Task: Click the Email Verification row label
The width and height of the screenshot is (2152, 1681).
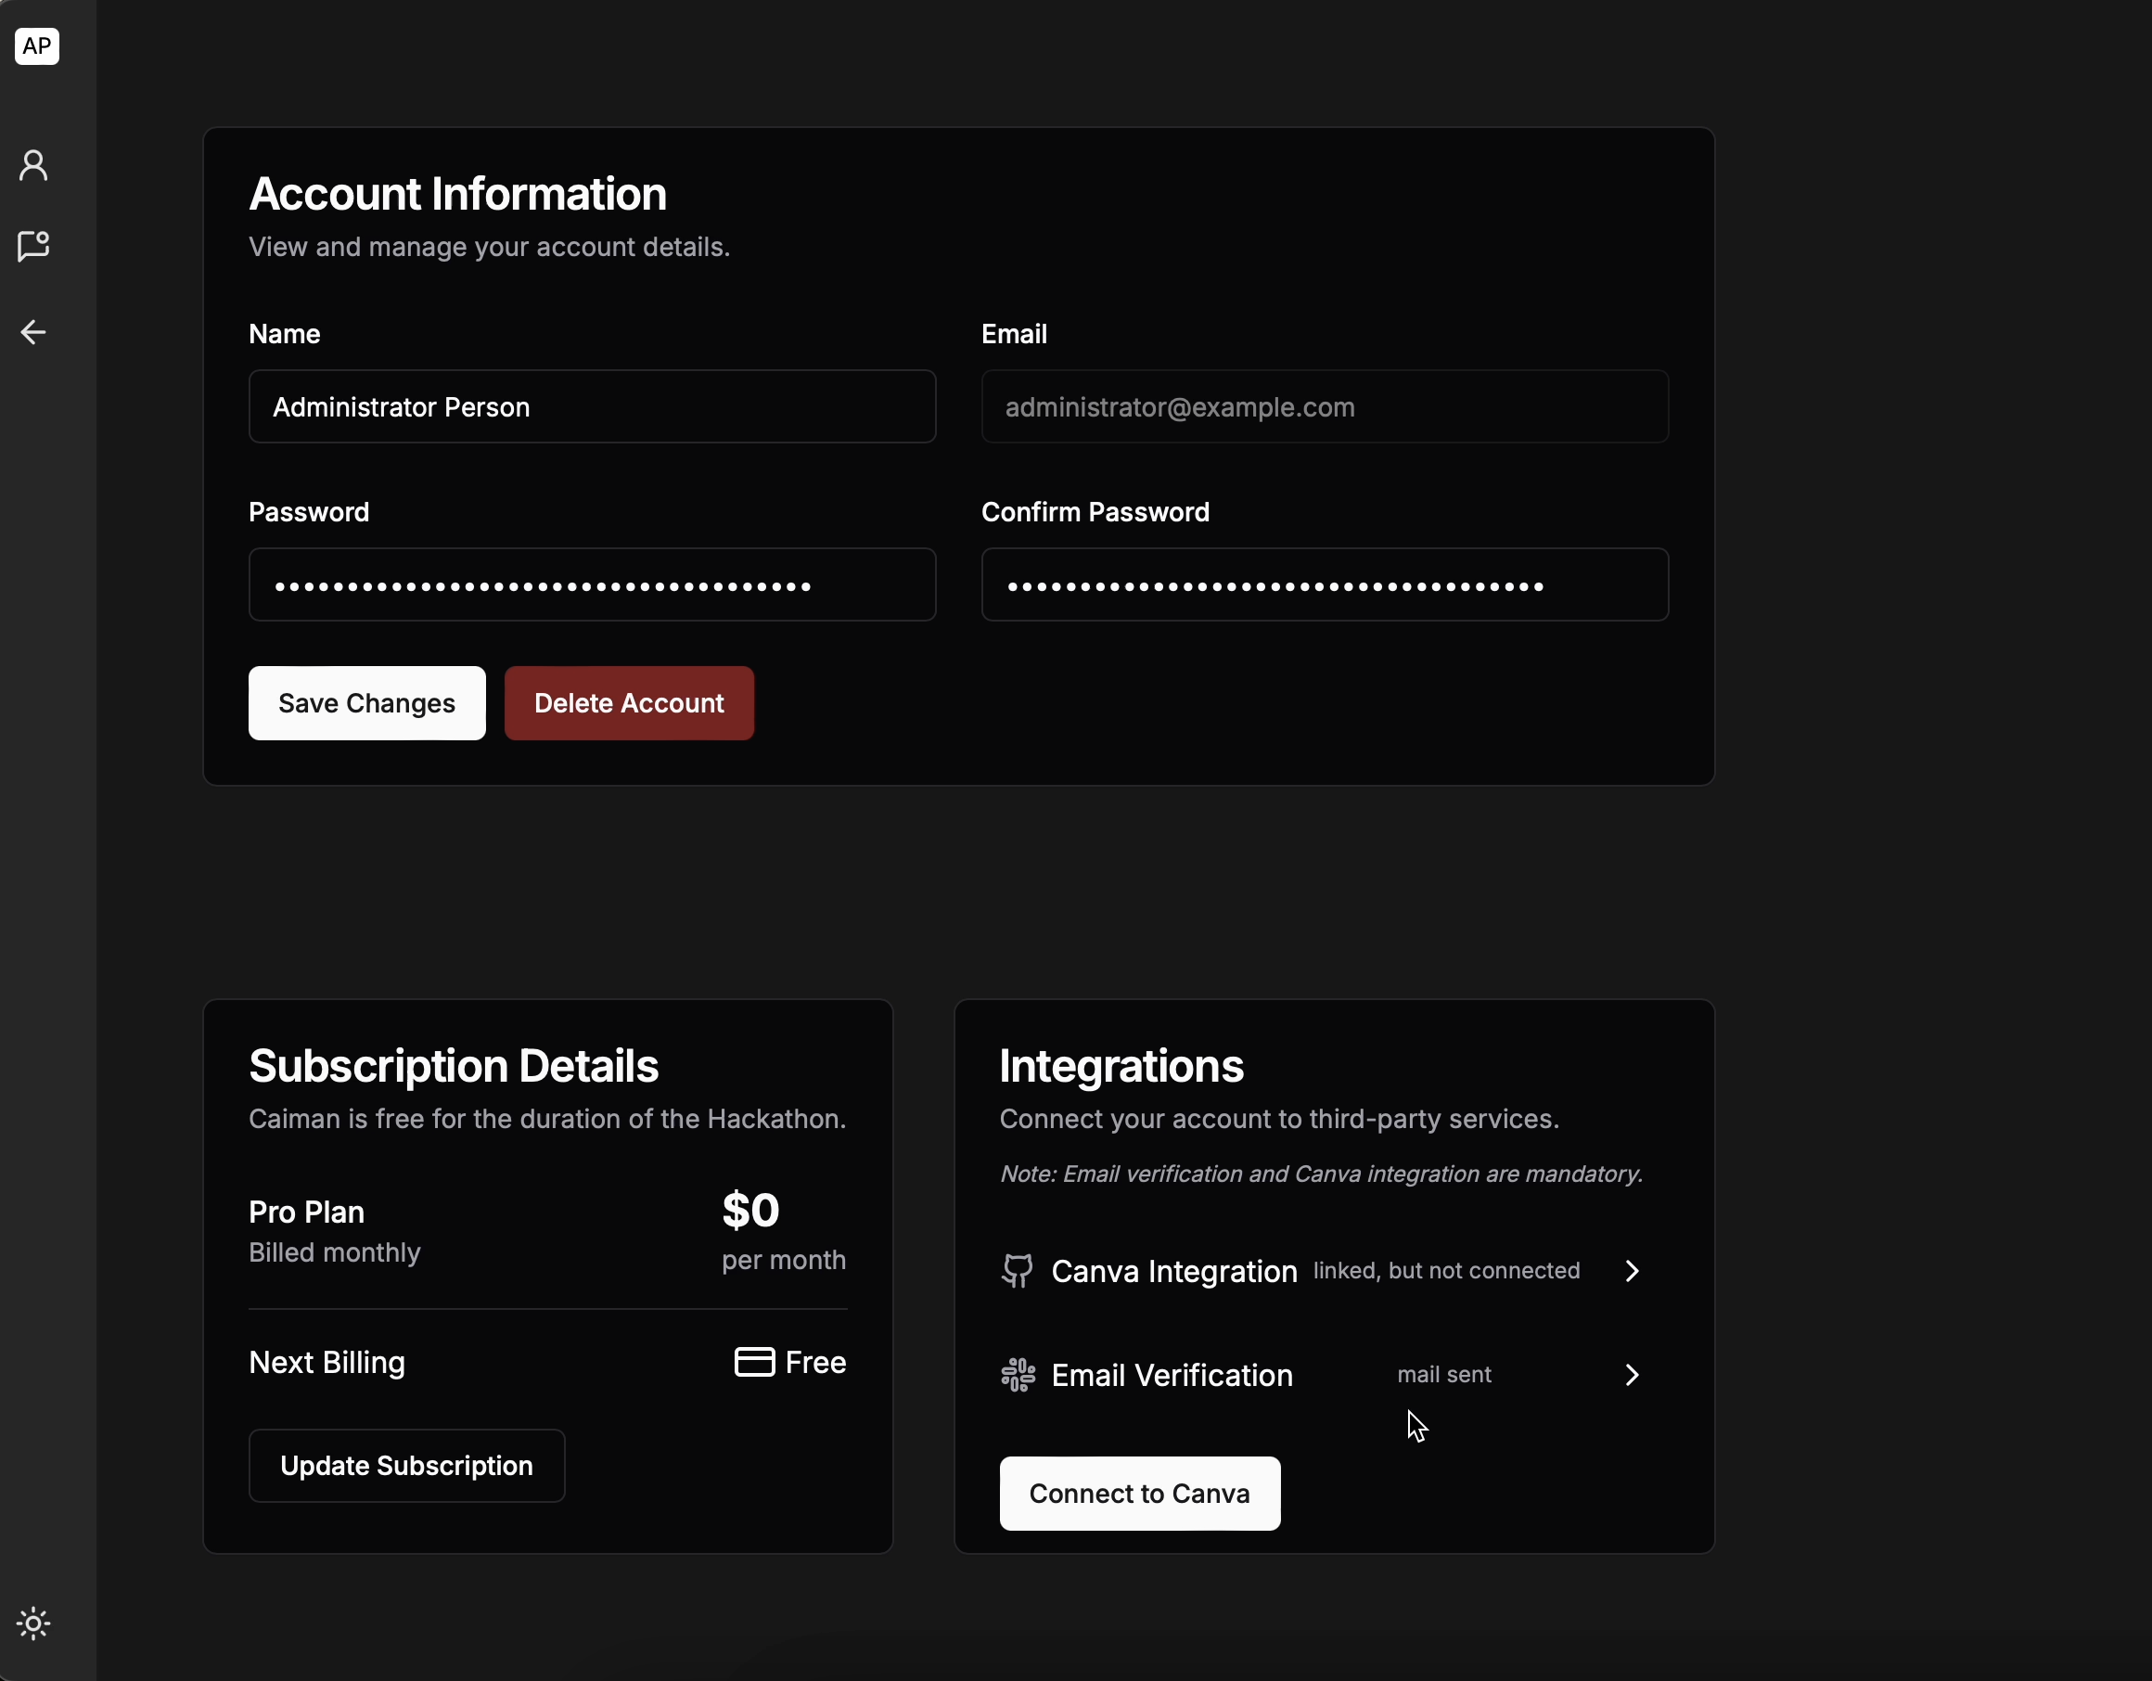Action: click(1172, 1375)
